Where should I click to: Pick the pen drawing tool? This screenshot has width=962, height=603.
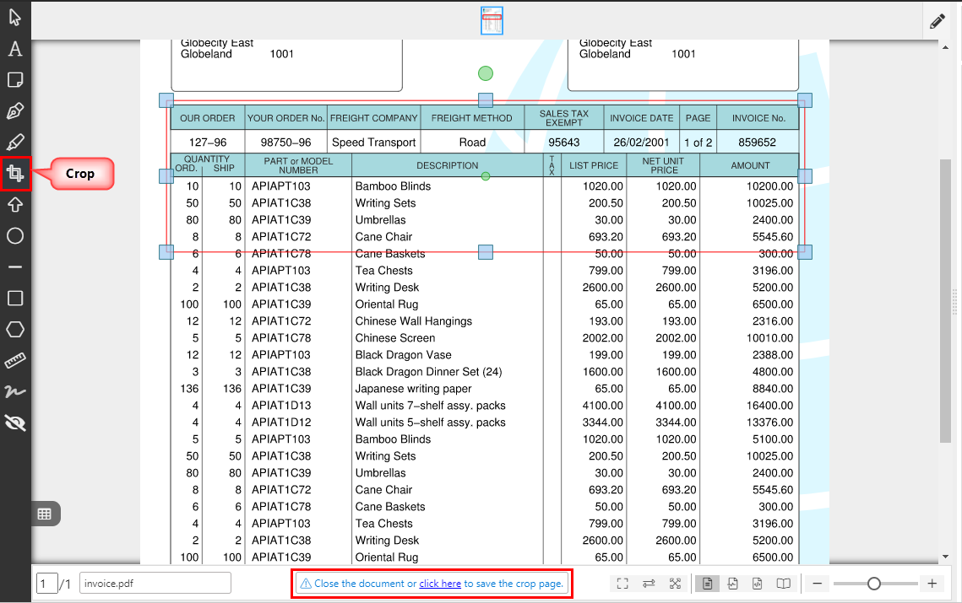click(15, 111)
